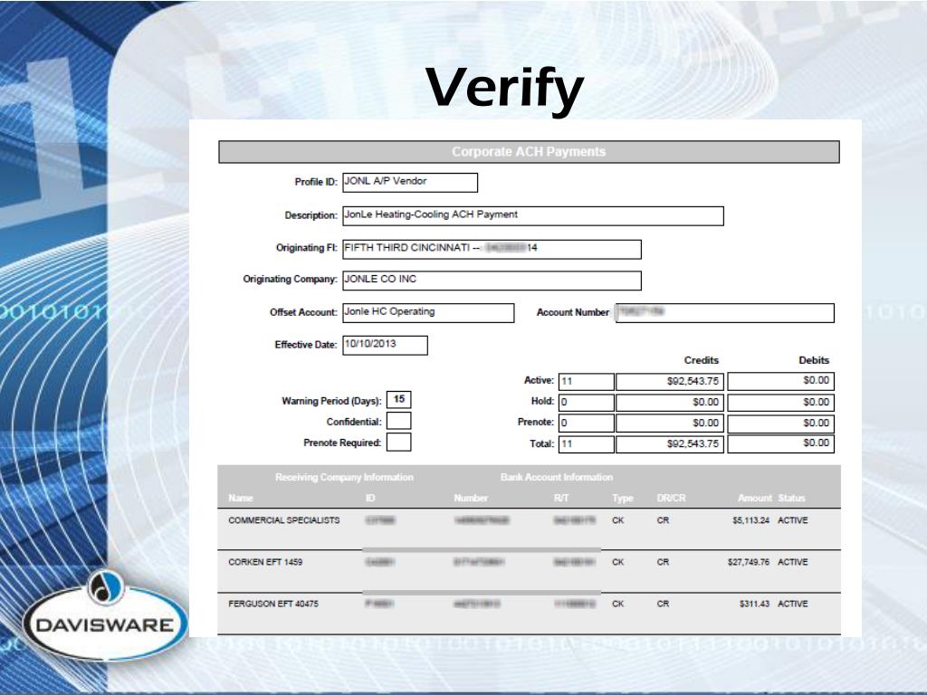
Task: Click the Active credits amount field
Action: [x=669, y=381]
